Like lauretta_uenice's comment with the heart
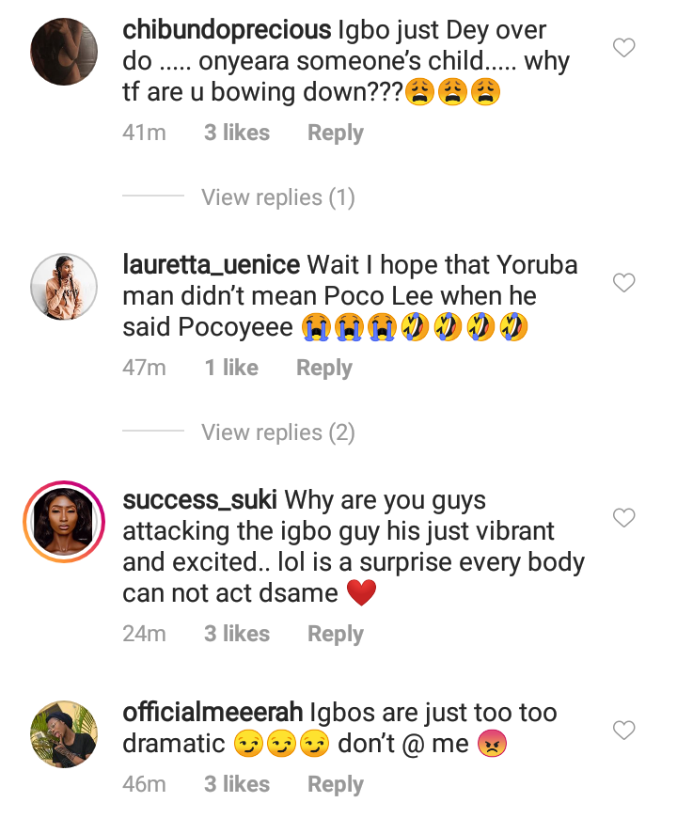This screenshot has height=818, width=677. pos(624,283)
